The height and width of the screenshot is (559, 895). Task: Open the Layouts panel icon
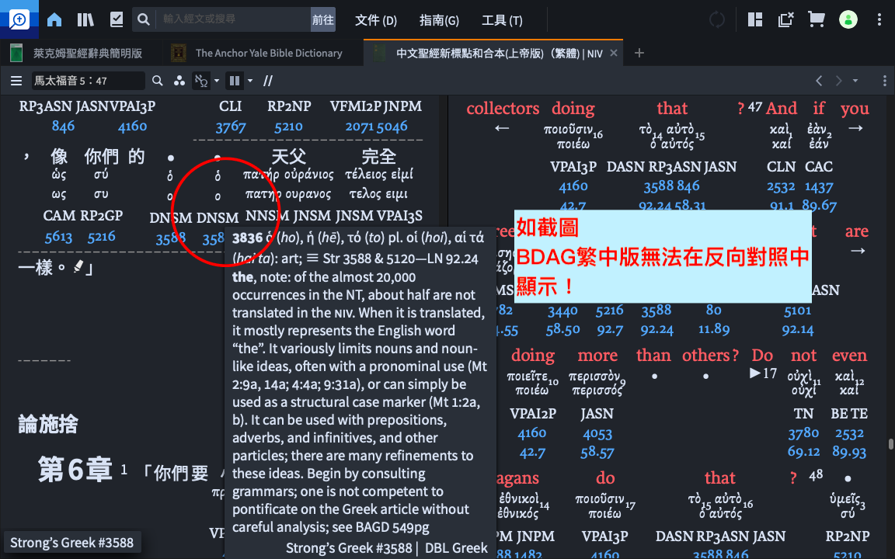click(x=754, y=19)
